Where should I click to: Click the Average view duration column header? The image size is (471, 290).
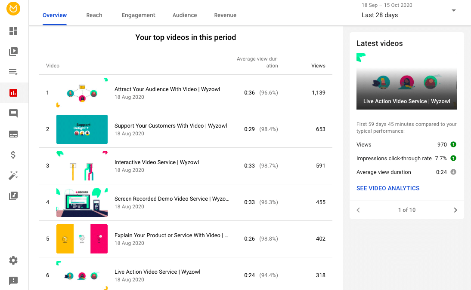point(257,62)
